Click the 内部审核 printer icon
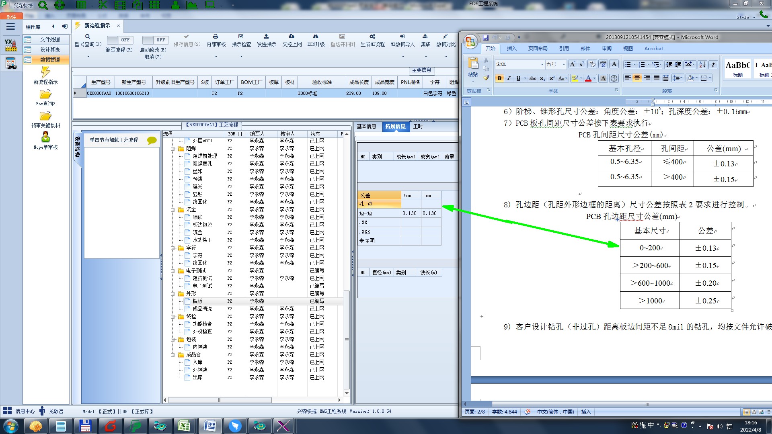This screenshot has height=434, width=772. (216, 37)
